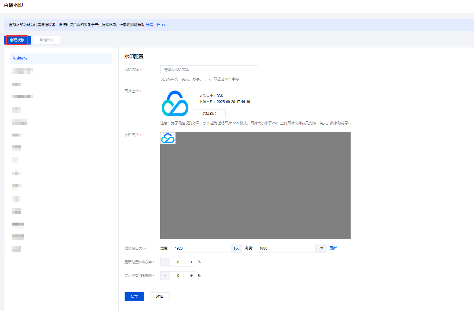
Task: Select 新建模板 in the template list
Action: [61, 58]
